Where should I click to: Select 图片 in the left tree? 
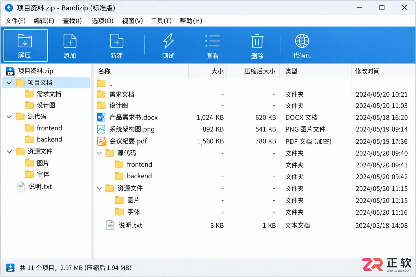pos(43,163)
